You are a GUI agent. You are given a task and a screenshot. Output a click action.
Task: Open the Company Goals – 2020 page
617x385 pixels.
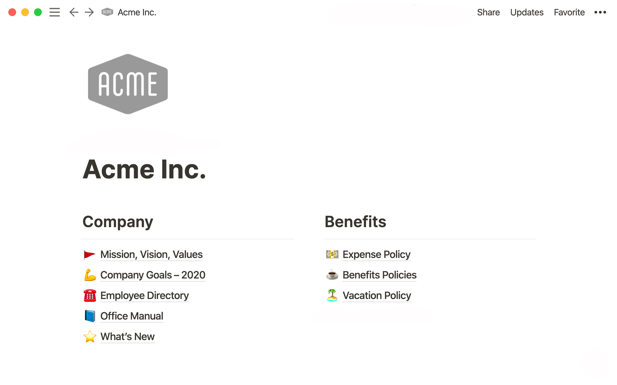[152, 275]
